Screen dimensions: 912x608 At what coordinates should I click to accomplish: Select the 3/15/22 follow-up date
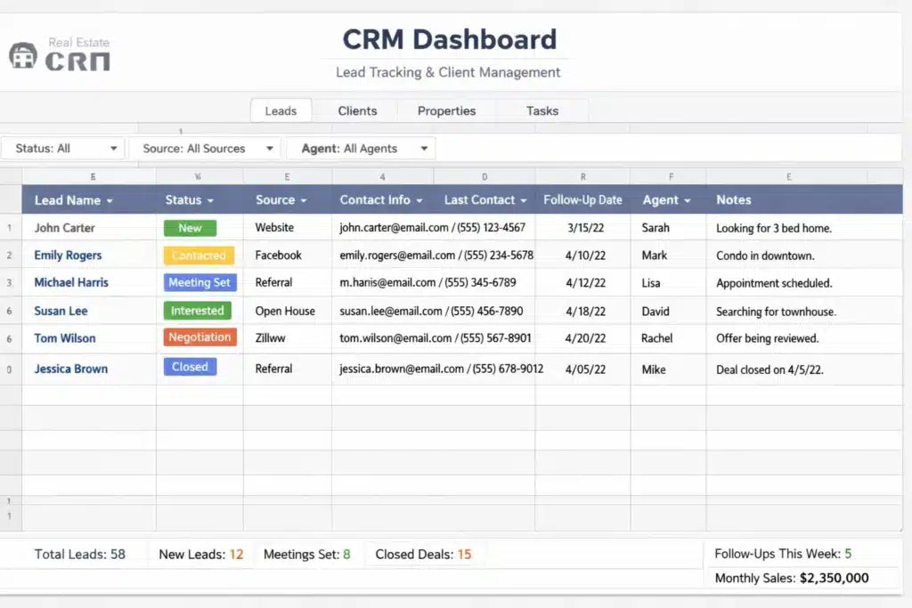coord(586,228)
